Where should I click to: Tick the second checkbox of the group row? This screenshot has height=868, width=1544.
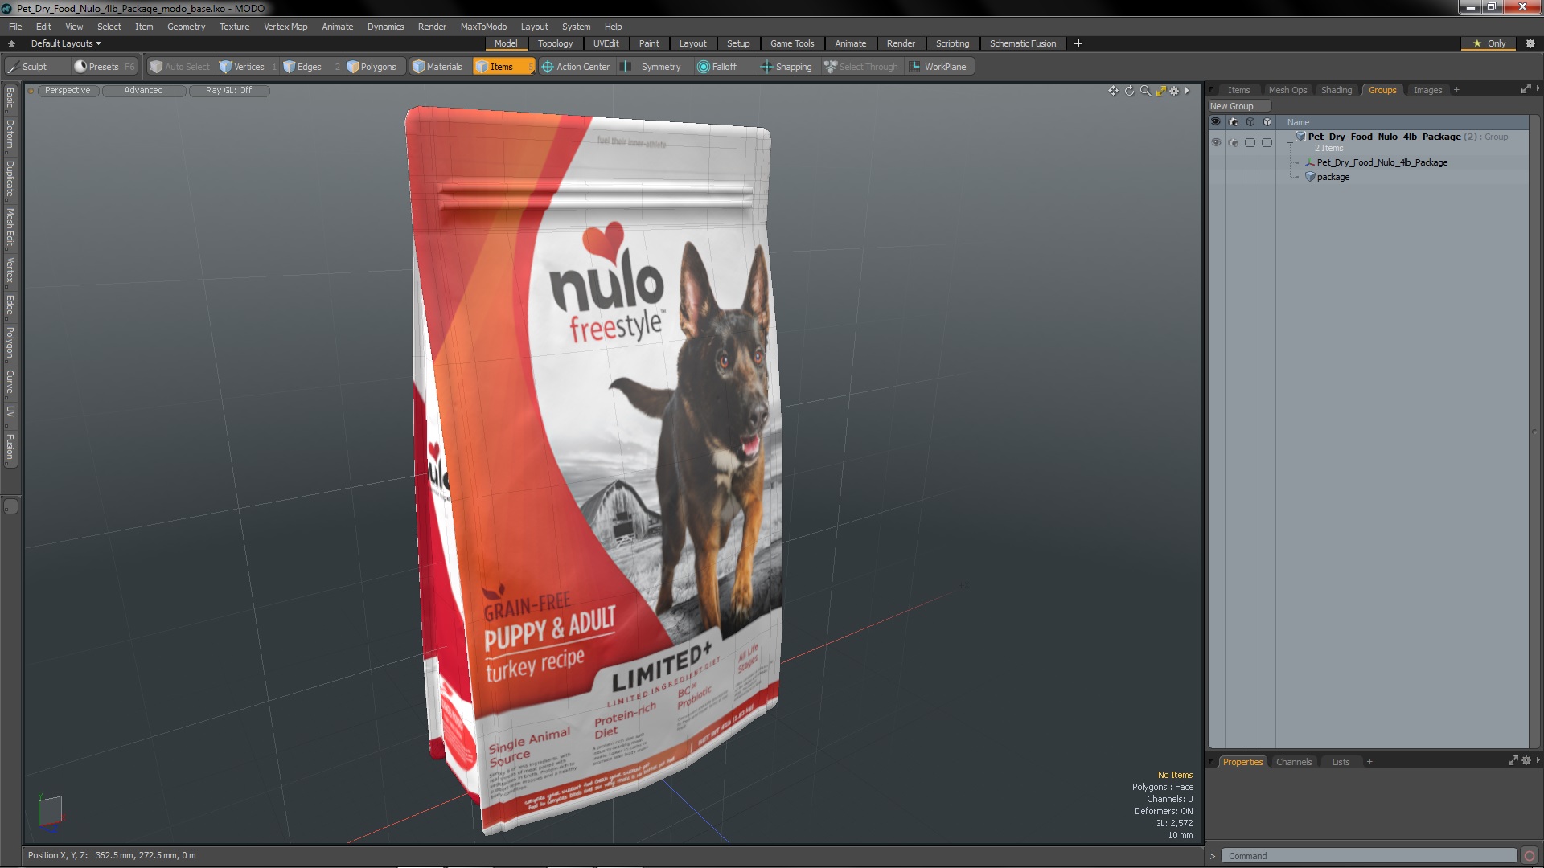(x=1267, y=142)
